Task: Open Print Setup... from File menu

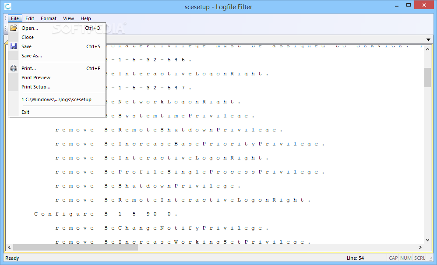Action: [57, 87]
